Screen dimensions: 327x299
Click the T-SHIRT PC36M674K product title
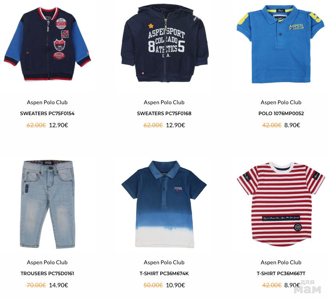[164, 273]
